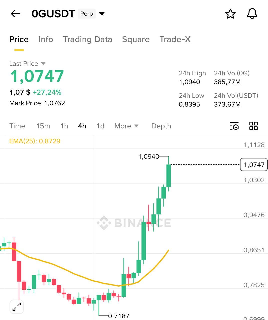This screenshot has width=268, height=320.
Task: Select the 15m chart interval
Action: [43, 126]
